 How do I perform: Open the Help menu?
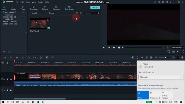(47, 2)
